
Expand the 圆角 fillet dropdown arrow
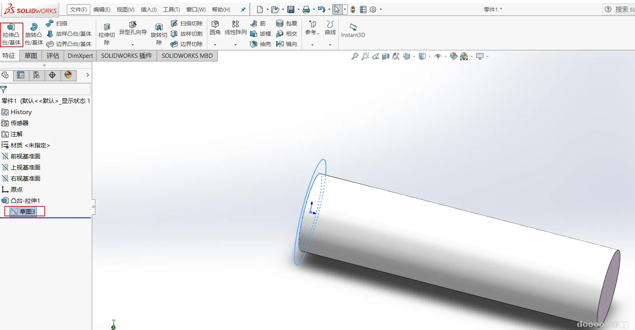(215, 45)
